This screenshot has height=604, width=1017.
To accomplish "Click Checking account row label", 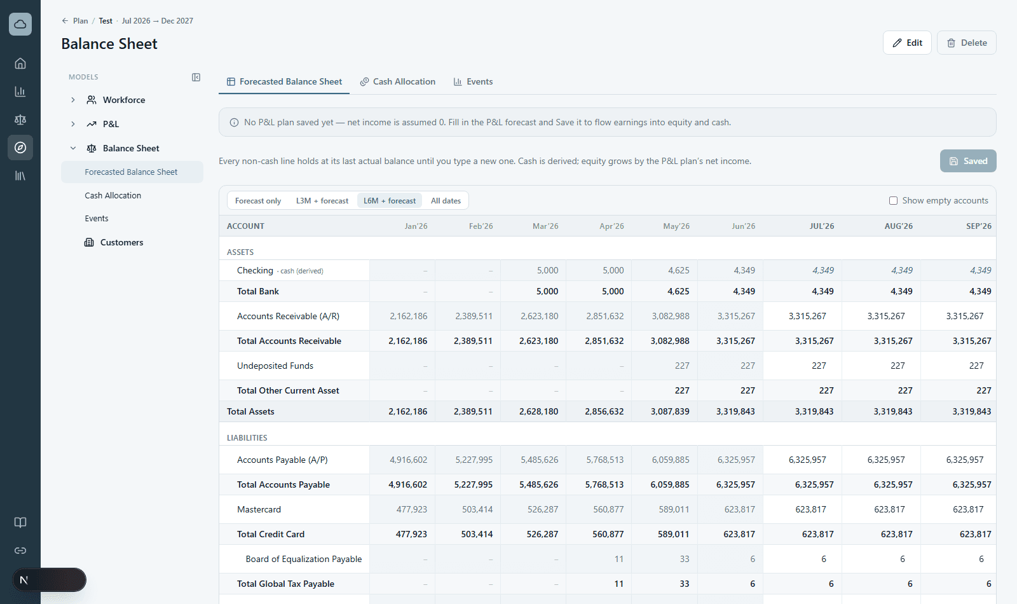I will [255, 270].
